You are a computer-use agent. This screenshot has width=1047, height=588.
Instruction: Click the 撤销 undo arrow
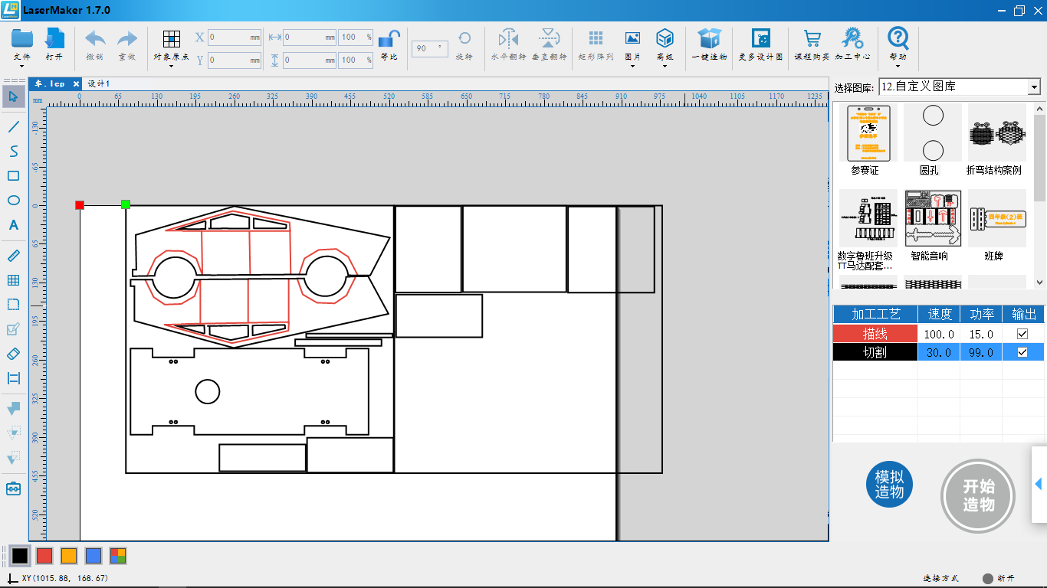tap(95, 44)
